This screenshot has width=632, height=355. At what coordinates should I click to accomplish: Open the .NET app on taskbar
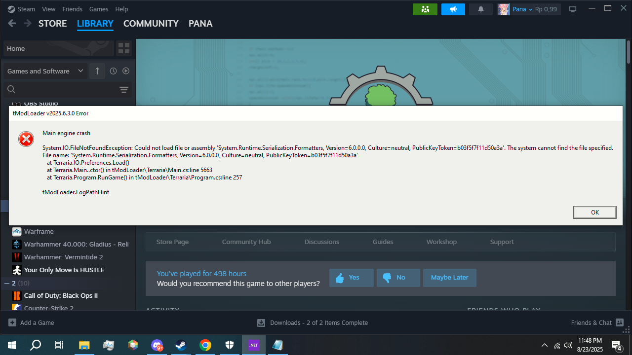[x=254, y=345]
